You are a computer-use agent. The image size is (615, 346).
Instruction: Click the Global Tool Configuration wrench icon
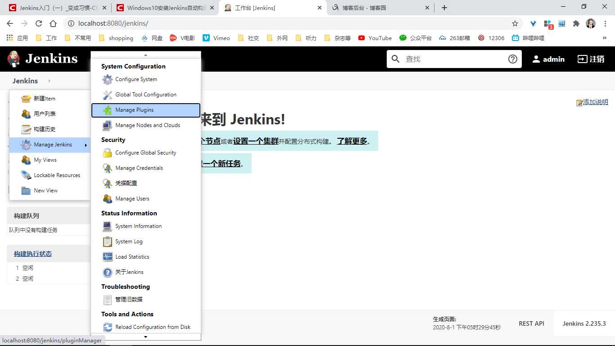(x=107, y=95)
